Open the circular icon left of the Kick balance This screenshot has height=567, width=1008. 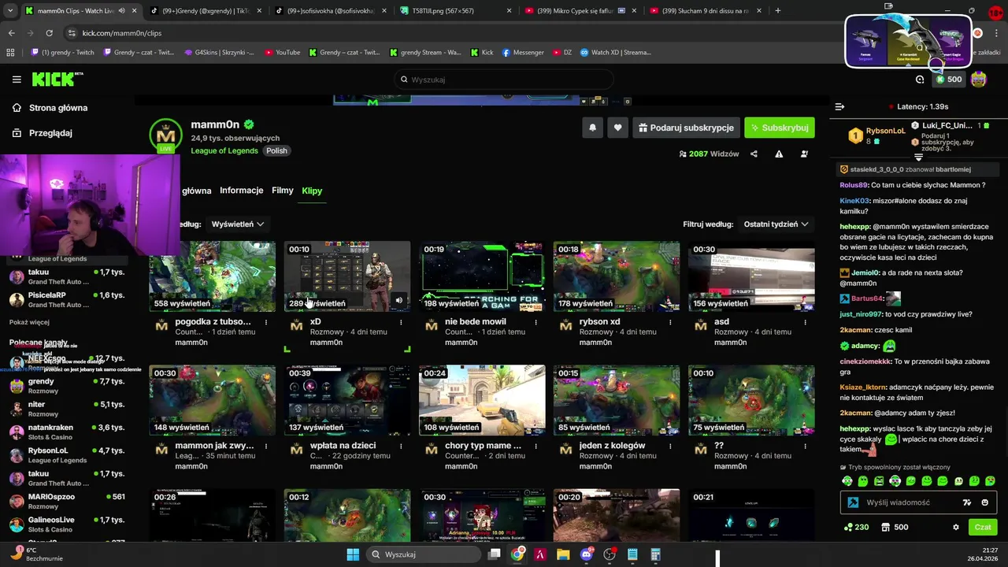920,80
